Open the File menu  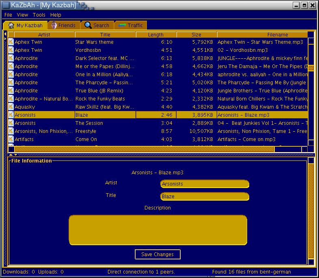click(8, 15)
